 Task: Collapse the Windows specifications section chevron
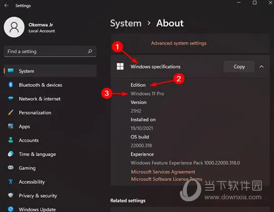(x=261, y=67)
